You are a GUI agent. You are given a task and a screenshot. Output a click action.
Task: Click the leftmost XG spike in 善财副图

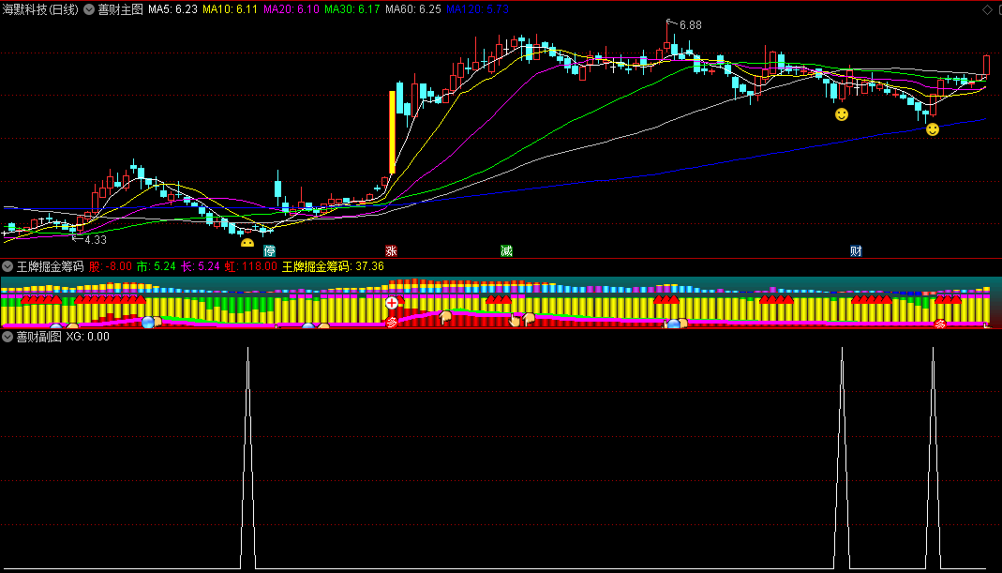click(x=248, y=458)
